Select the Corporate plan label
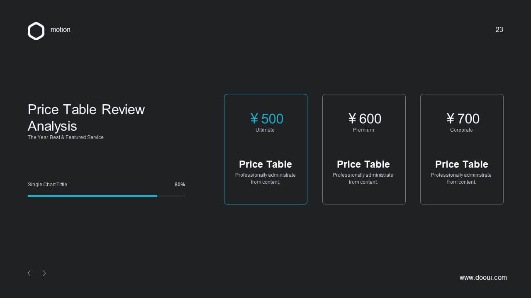531x298 pixels. (461, 130)
